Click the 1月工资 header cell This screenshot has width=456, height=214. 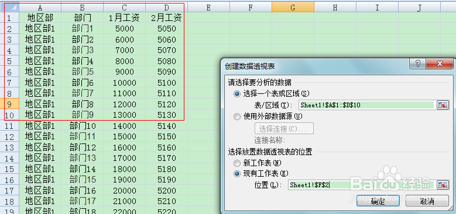[125, 18]
